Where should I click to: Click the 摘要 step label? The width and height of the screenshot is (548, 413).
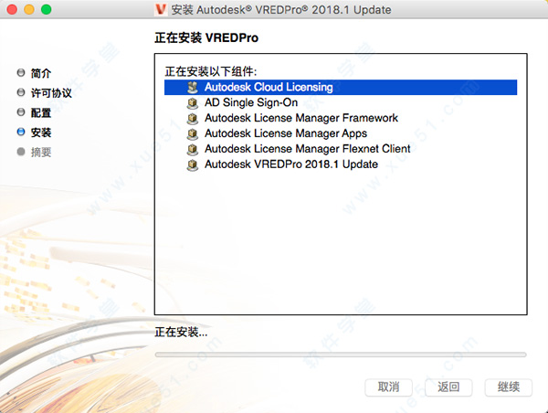[41, 152]
